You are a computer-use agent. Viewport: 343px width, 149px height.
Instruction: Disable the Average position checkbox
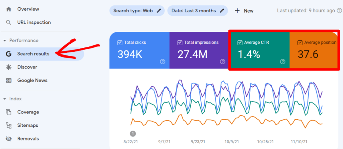pos(300,43)
